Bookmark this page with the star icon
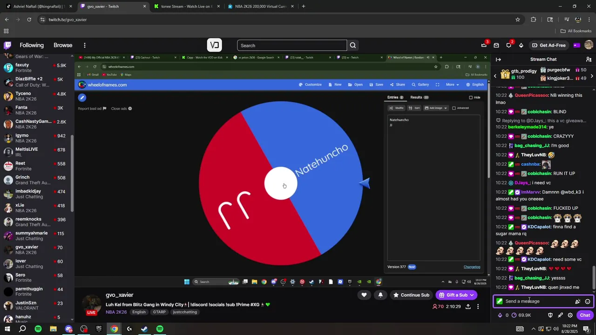Screen dimensions: 596x335 pos(517,20)
